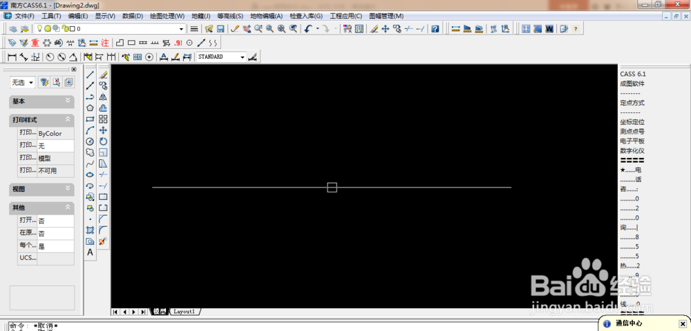Viewport: 691px width, 331px height.
Task: Select the Polygon draw tool
Action: point(90,108)
